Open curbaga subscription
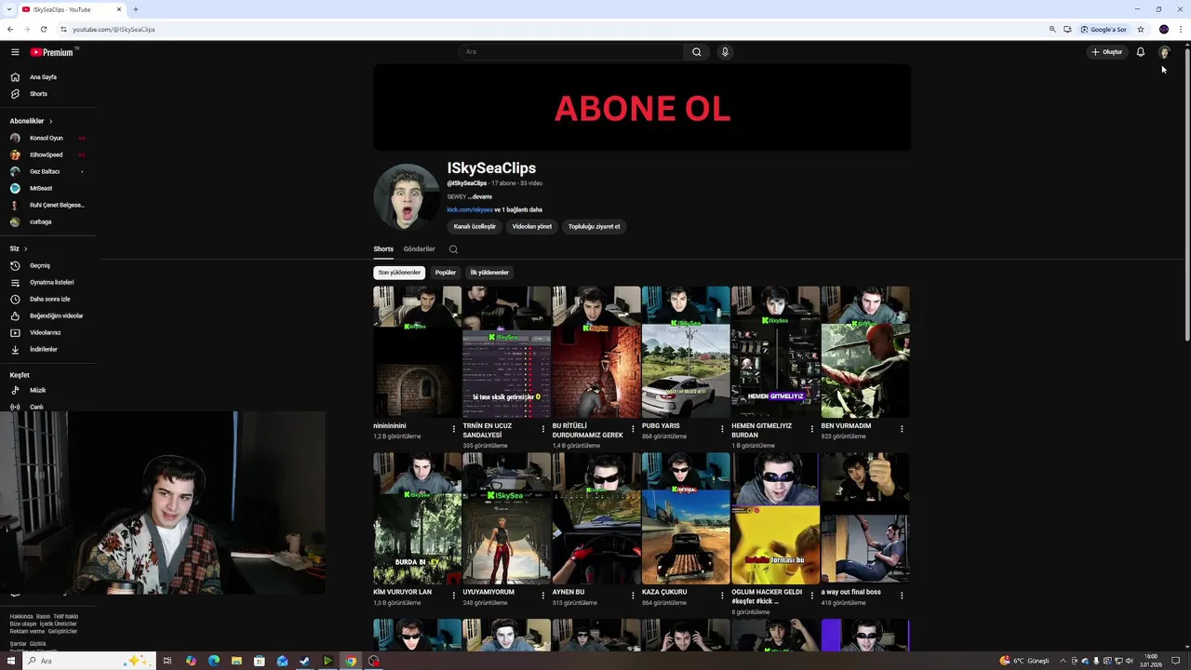This screenshot has height=670, width=1191. (49, 221)
